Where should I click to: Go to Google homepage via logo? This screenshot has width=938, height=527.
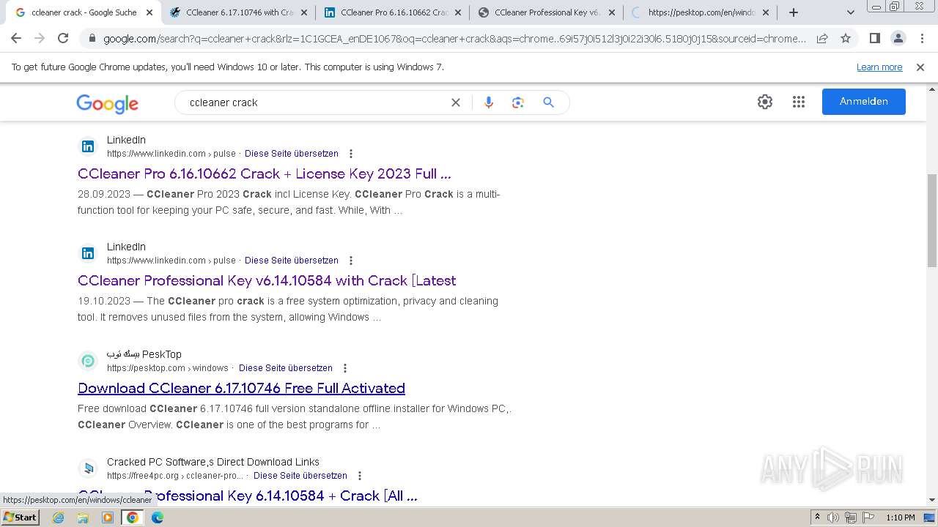107,103
